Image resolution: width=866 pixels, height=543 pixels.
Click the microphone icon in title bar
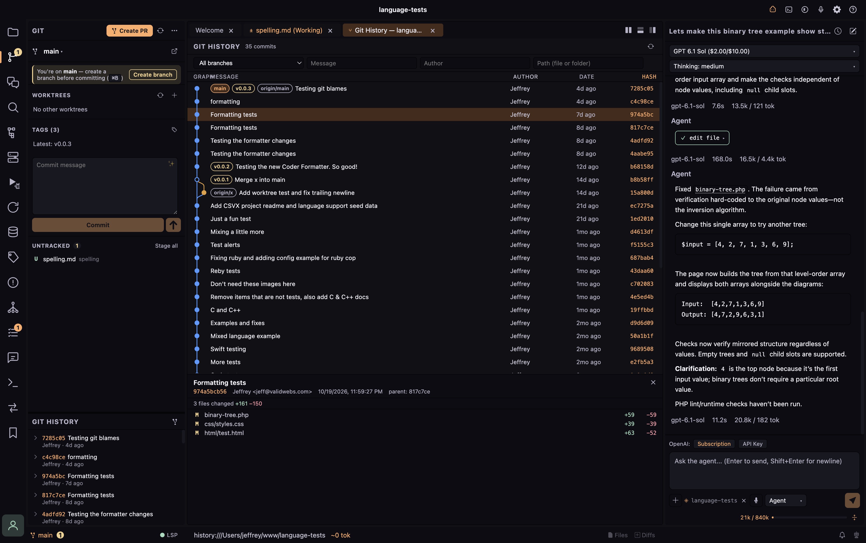[821, 10]
